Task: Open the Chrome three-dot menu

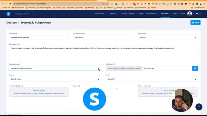Action: (204, 4)
